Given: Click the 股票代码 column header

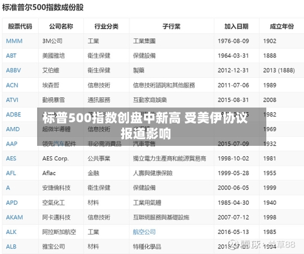Looking at the screenshot, I should coord(20,26).
